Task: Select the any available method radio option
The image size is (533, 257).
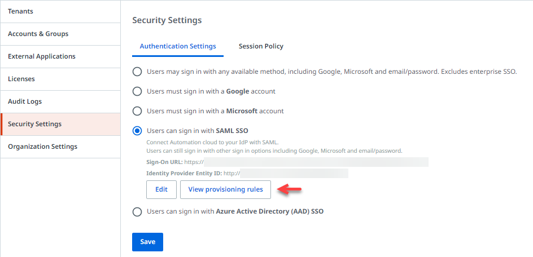Action: [x=137, y=72]
